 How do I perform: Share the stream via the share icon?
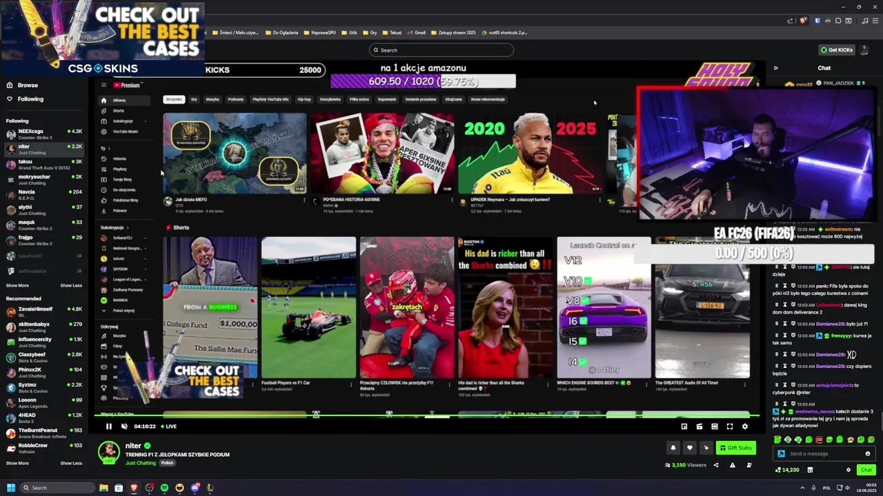(x=715, y=465)
